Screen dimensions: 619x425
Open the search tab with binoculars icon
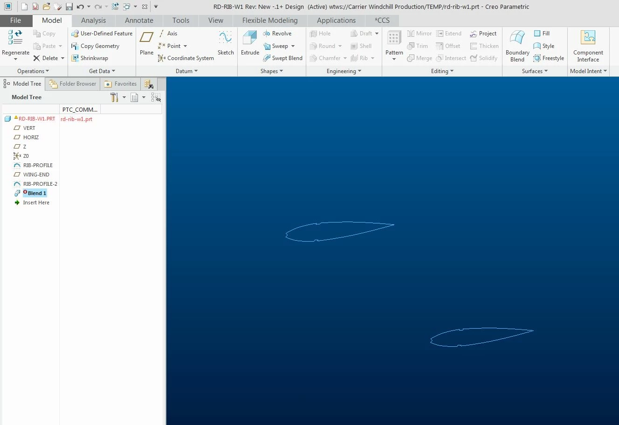(149, 84)
